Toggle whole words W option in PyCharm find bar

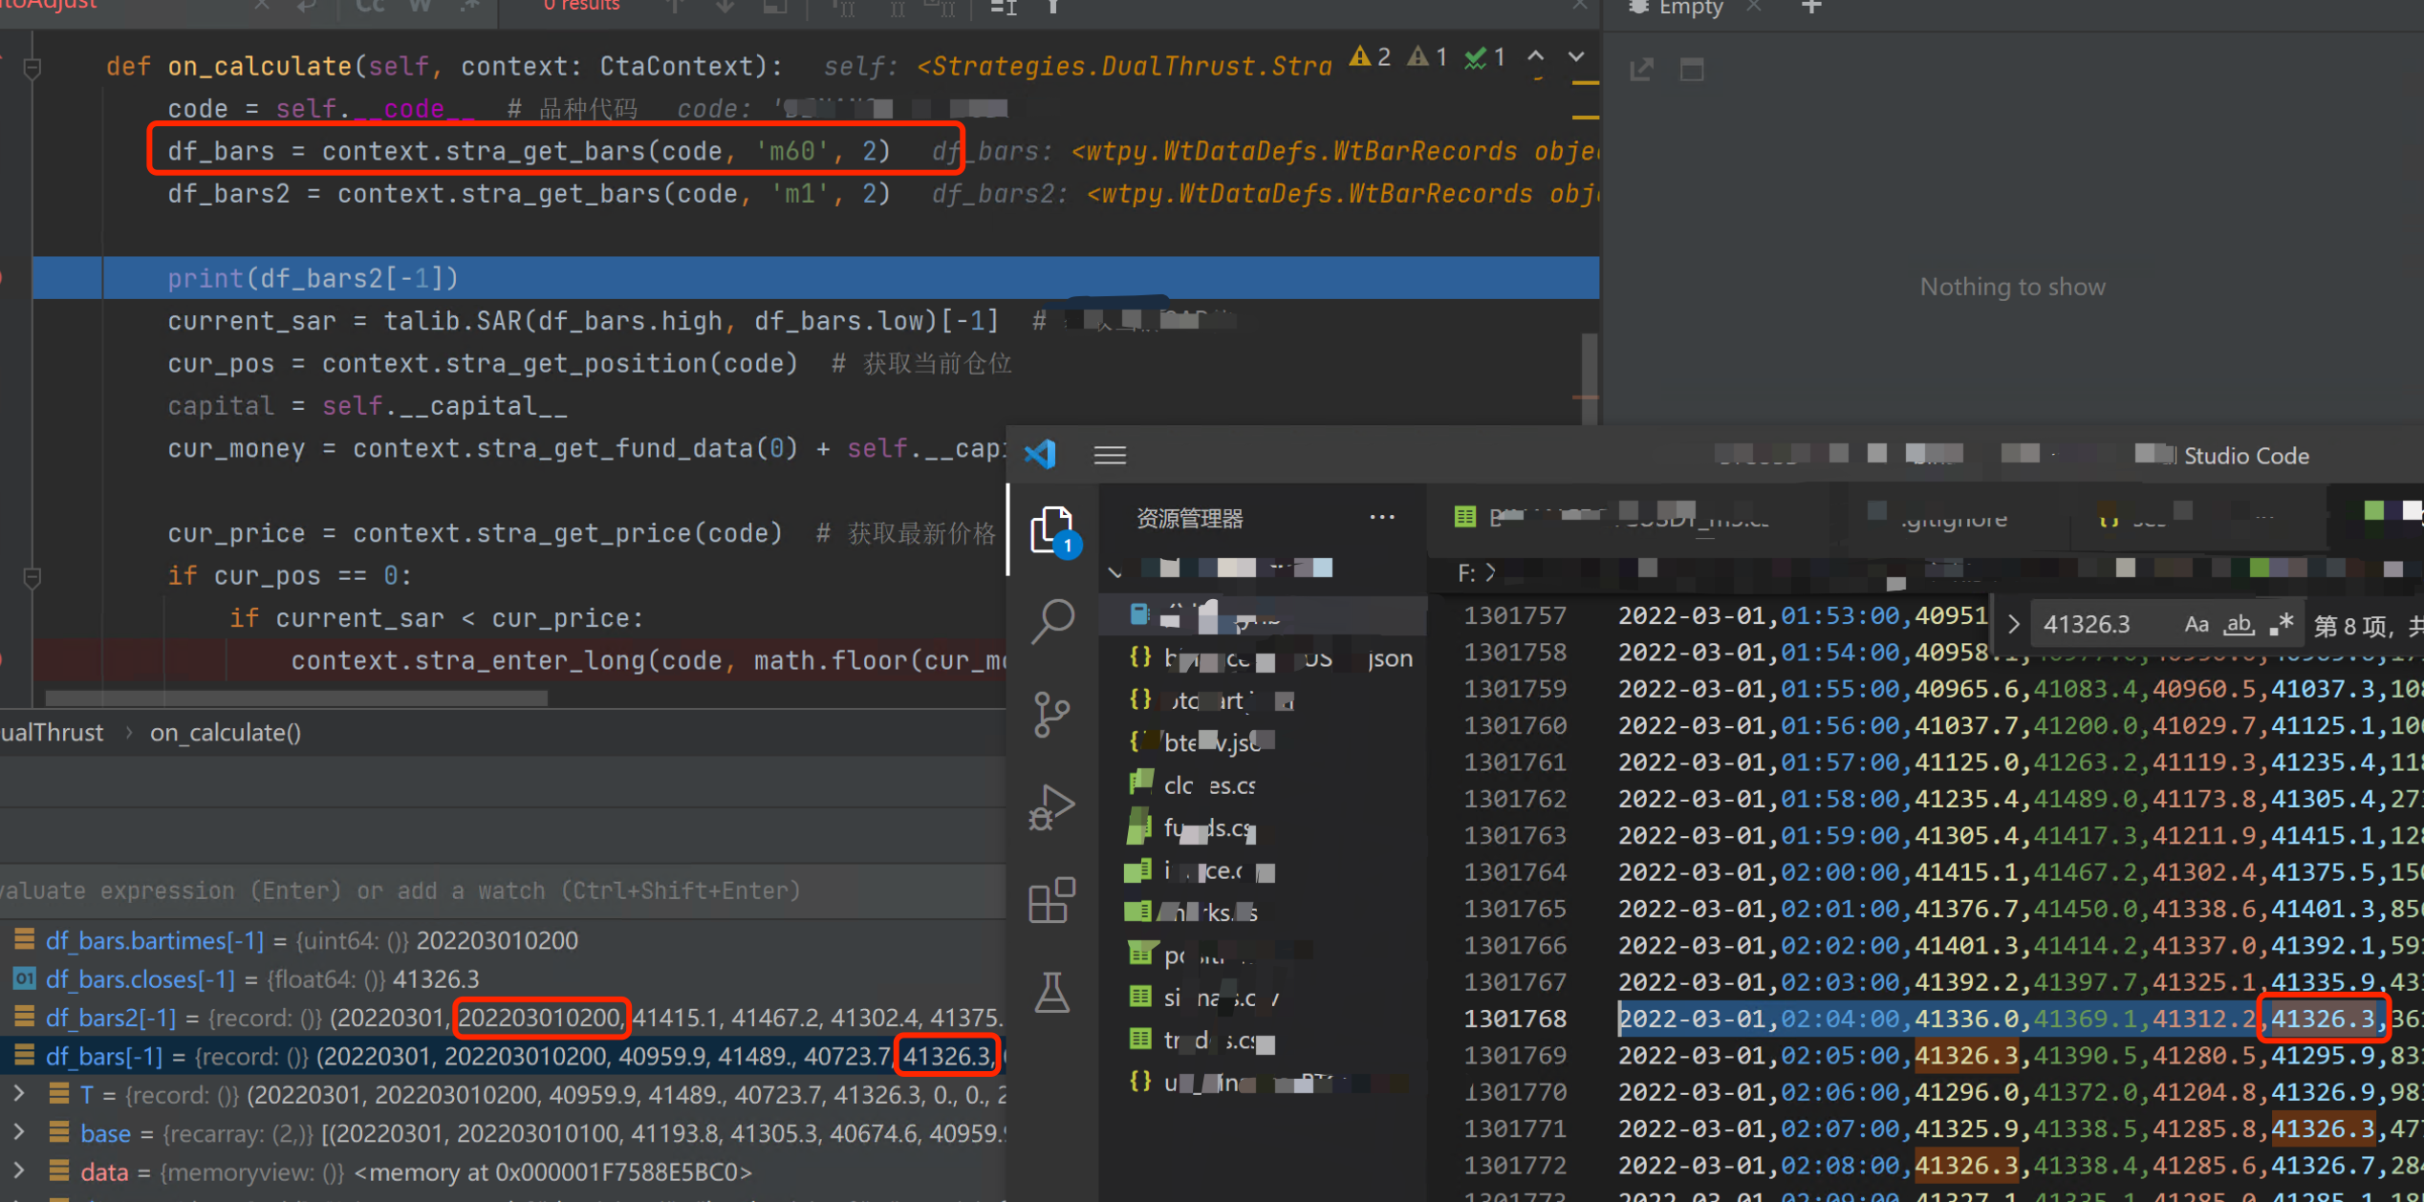pyautogui.click(x=420, y=8)
